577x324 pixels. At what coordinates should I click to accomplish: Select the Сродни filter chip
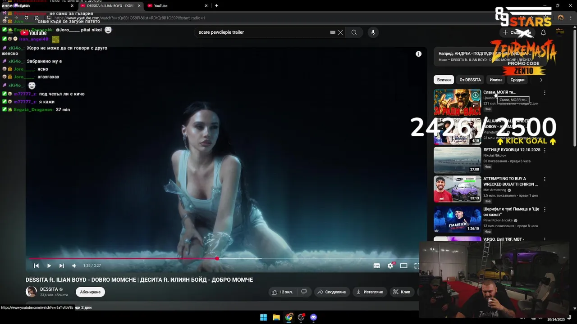(517, 80)
